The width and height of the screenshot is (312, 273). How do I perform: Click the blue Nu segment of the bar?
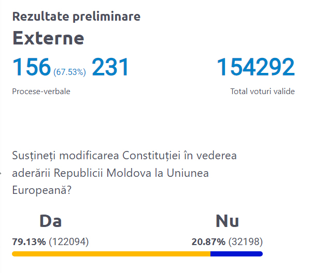point(236,254)
